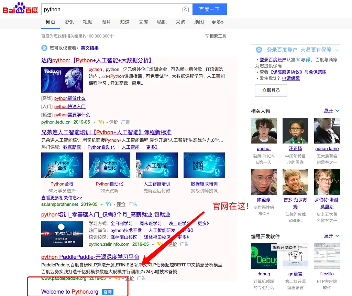Switch to the 知道 tab
The height and width of the screenshot is (296, 352).
click(124, 22)
